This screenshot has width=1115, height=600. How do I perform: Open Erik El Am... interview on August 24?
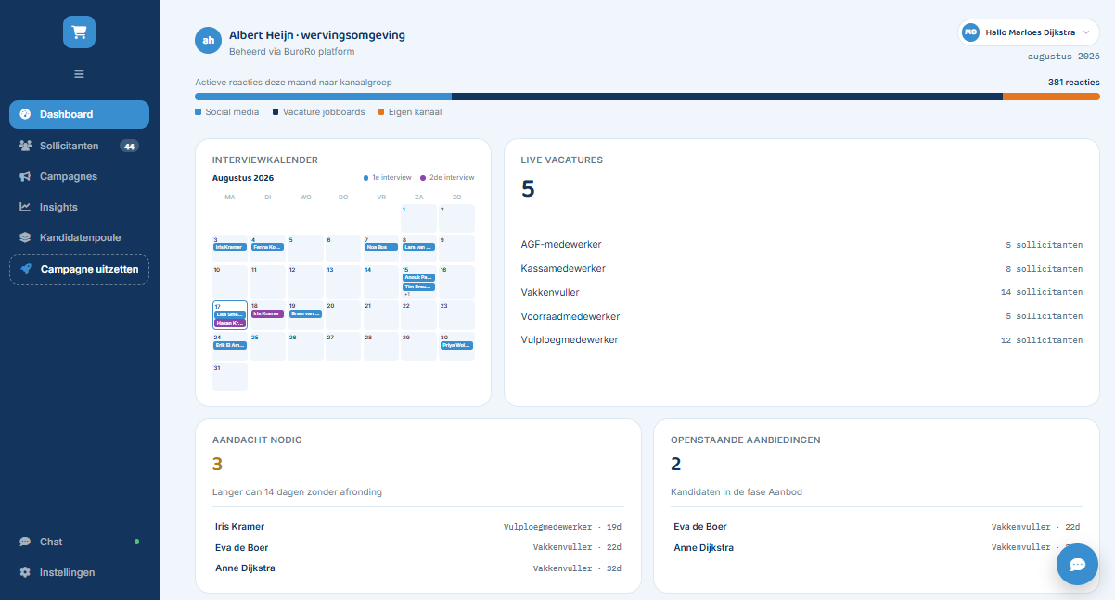(x=230, y=345)
